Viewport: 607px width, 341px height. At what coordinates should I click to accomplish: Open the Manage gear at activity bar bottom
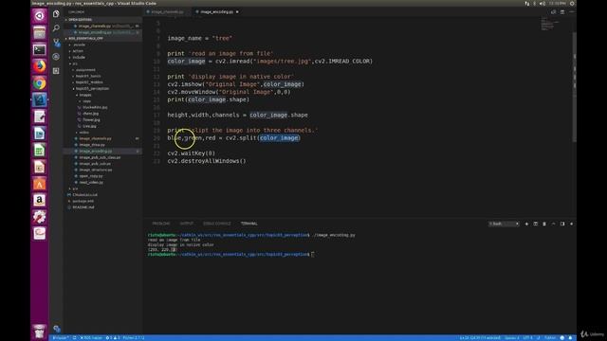pos(57,329)
